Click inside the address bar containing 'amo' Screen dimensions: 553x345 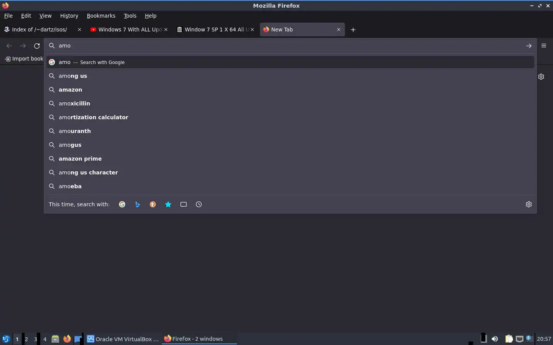pyautogui.click(x=290, y=46)
